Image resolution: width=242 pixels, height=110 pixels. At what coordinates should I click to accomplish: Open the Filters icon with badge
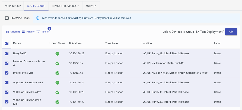point(38,32)
